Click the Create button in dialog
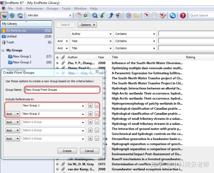Viewport: 214px width, 173px height. [67, 151]
